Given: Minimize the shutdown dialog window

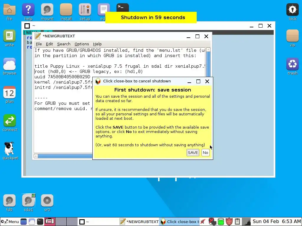Looking at the screenshot, I should pyautogui.click(x=189, y=82).
